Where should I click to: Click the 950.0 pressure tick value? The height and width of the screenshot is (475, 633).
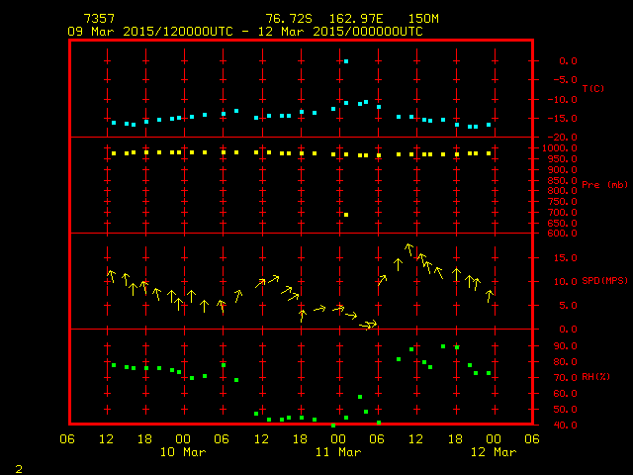click(563, 158)
